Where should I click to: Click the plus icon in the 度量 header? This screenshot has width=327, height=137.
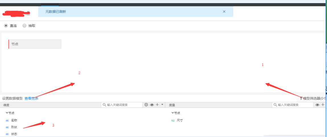tap(323, 105)
